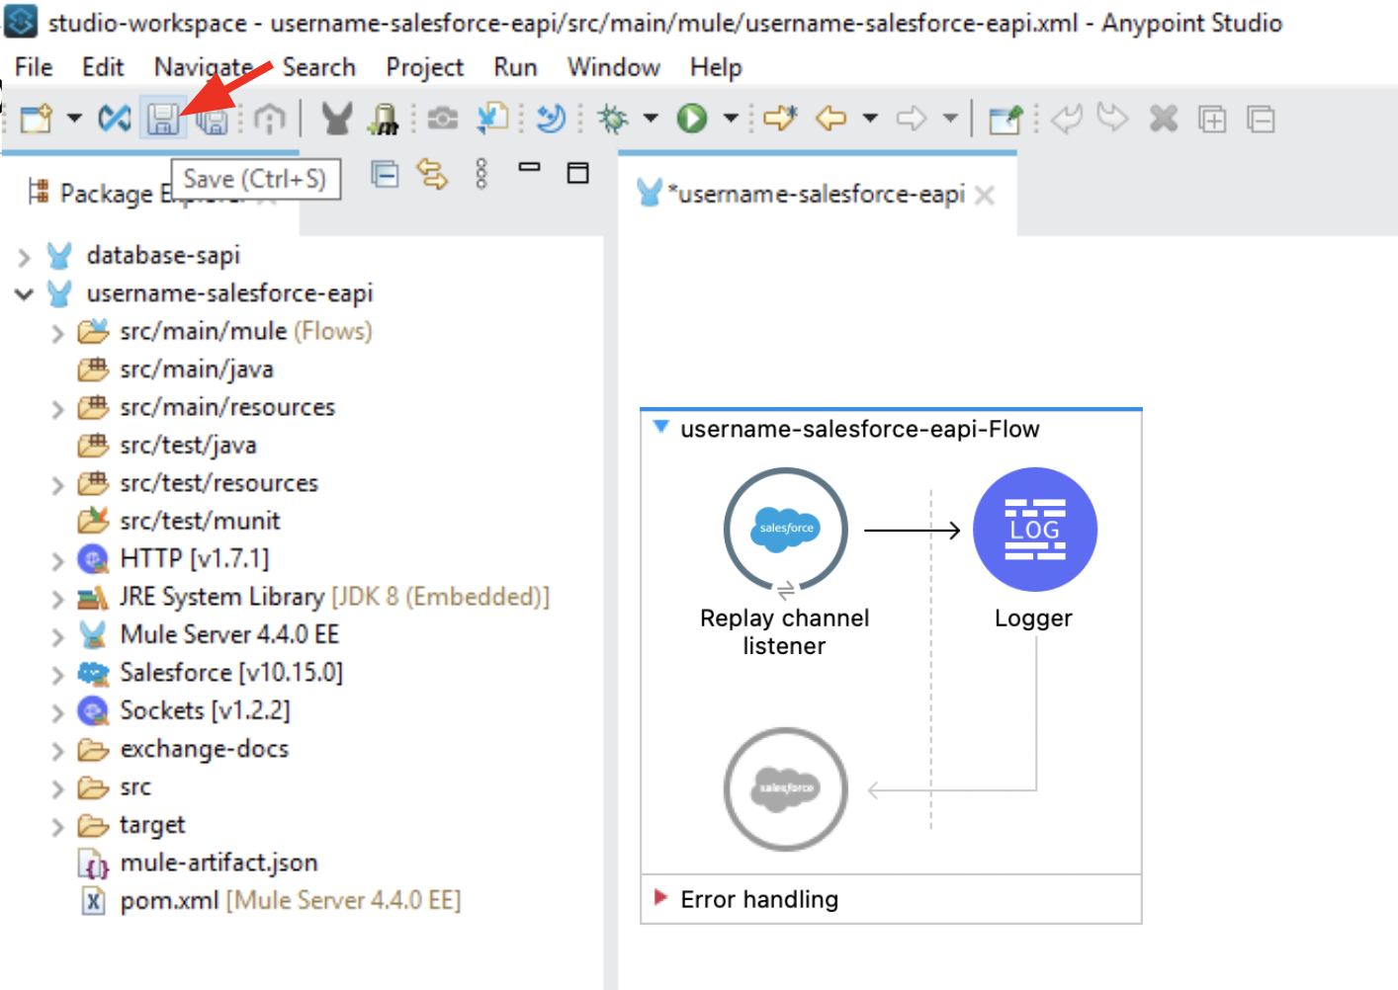This screenshot has height=990, width=1398.
Task: Open the Search menu
Action: [x=319, y=67]
